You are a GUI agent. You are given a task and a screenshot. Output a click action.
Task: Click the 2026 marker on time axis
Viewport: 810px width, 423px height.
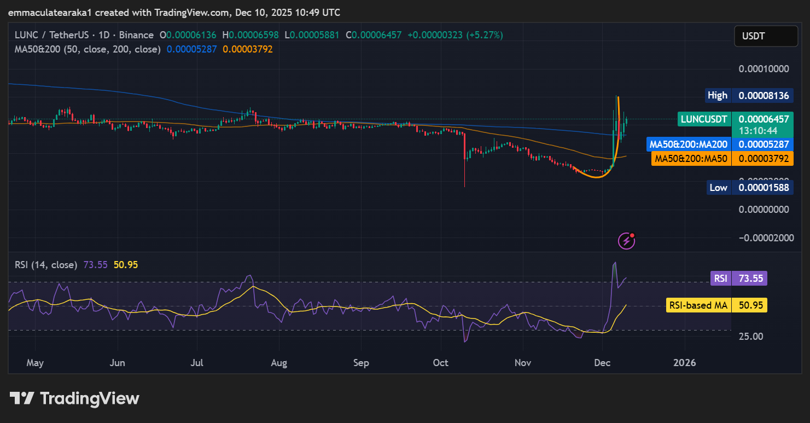point(684,363)
